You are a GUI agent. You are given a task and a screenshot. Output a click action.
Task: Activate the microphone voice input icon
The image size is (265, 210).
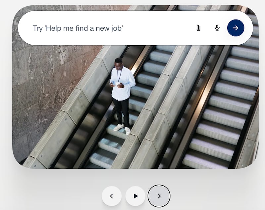(x=217, y=28)
